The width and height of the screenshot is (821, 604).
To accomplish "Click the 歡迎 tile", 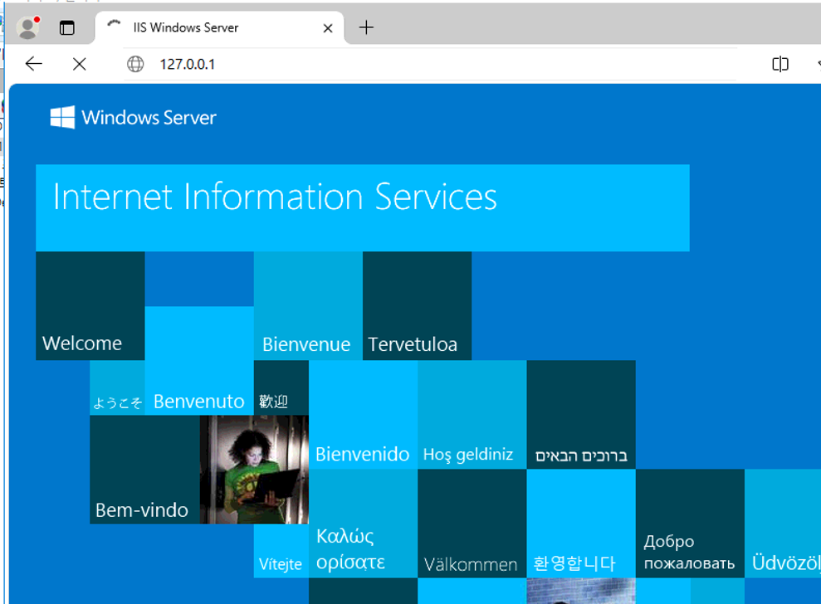I will pyautogui.click(x=281, y=387).
